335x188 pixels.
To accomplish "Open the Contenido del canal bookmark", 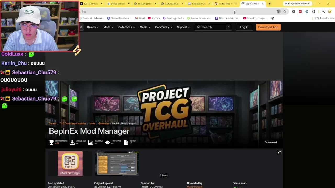I will click(x=92, y=18).
